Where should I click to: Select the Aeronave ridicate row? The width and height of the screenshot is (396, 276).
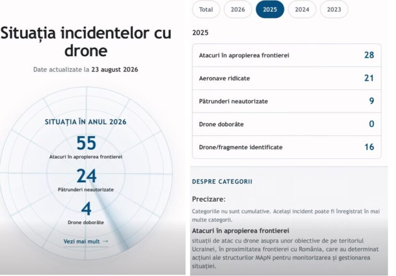tap(287, 78)
